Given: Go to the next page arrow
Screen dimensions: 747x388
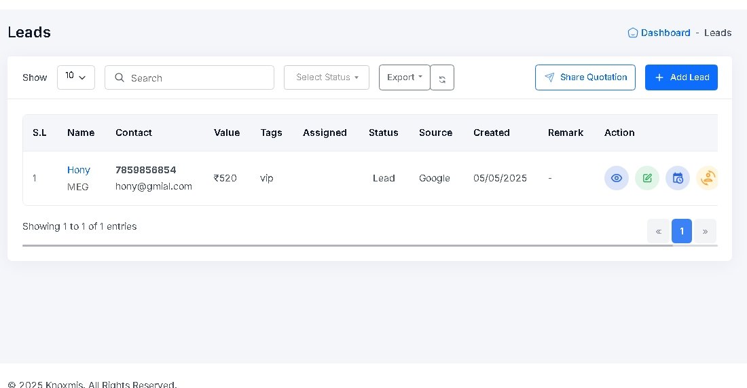Looking at the screenshot, I should point(705,231).
